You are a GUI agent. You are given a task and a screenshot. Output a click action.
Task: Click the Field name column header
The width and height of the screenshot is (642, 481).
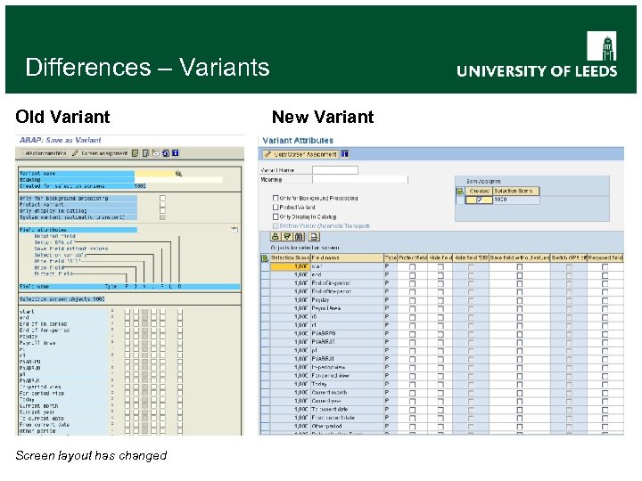347,258
